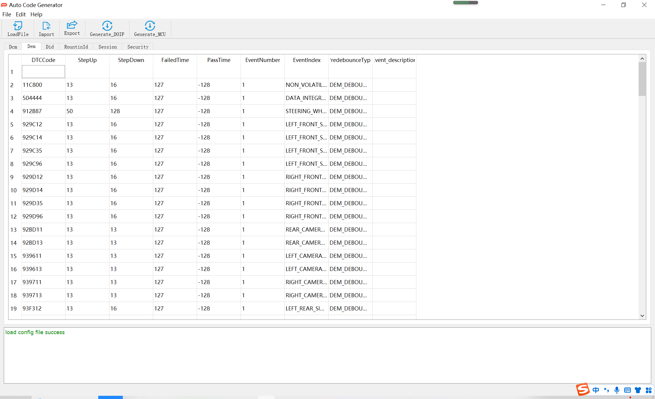Select DTC code cell 939713
655x399 pixels.
43,295
